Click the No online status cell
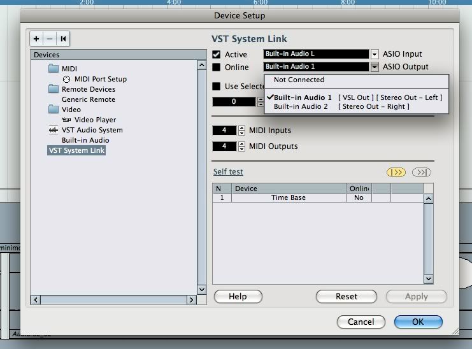This screenshot has width=472, height=349. (359, 197)
